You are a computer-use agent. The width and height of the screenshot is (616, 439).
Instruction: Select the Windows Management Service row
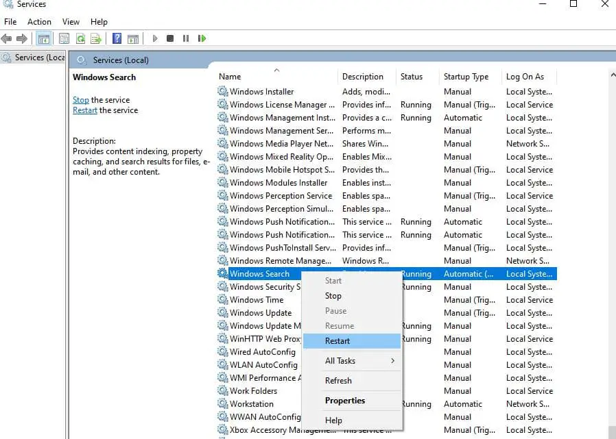[x=387, y=131]
